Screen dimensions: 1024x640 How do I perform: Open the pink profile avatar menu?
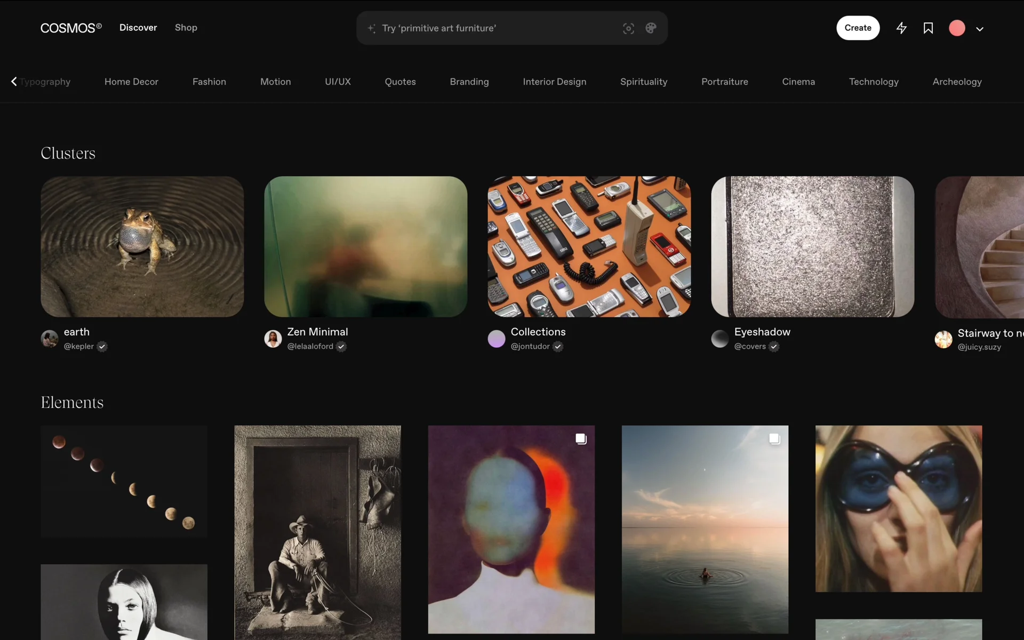(x=957, y=28)
